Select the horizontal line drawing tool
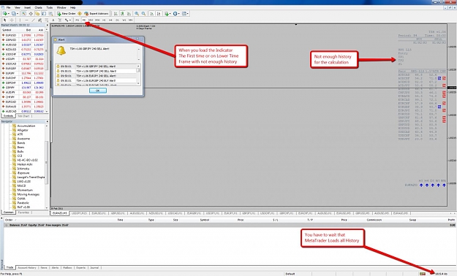 [x=26, y=20]
